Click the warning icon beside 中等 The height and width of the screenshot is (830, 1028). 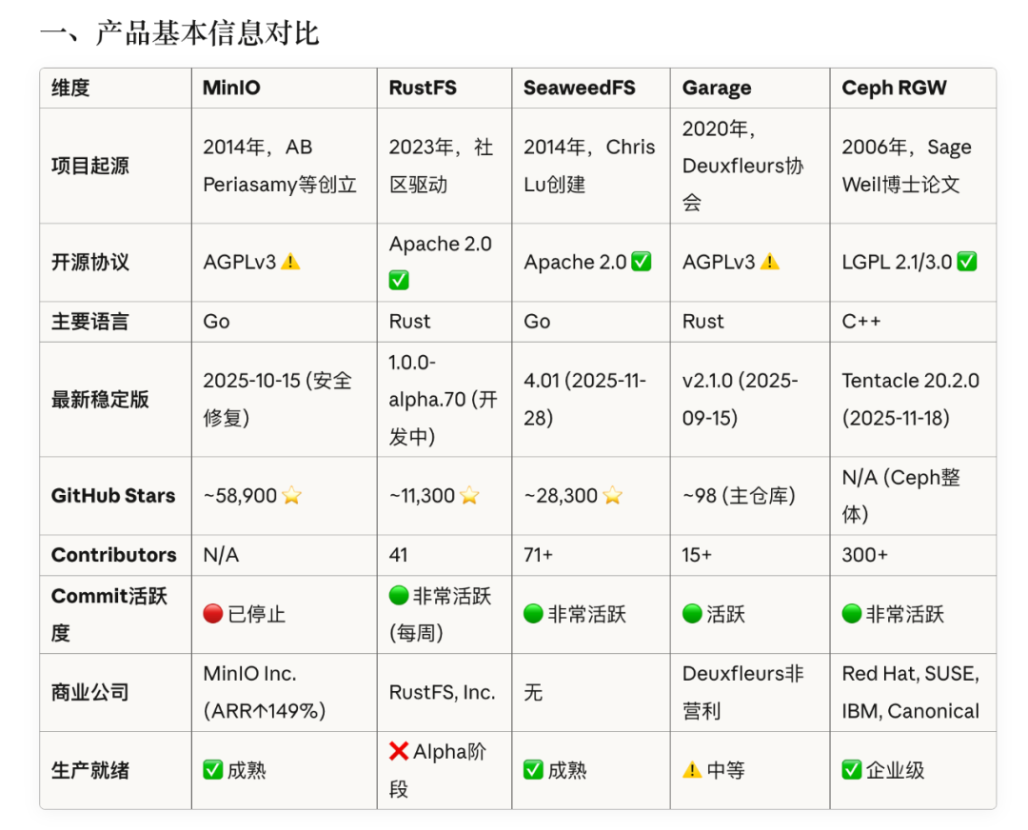tap(692, 770)
